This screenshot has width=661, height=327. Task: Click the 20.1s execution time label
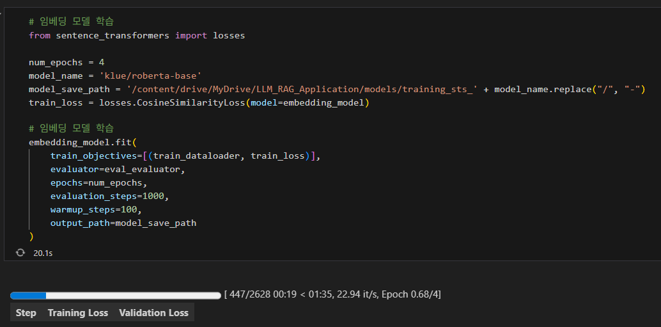click(43, 253)
